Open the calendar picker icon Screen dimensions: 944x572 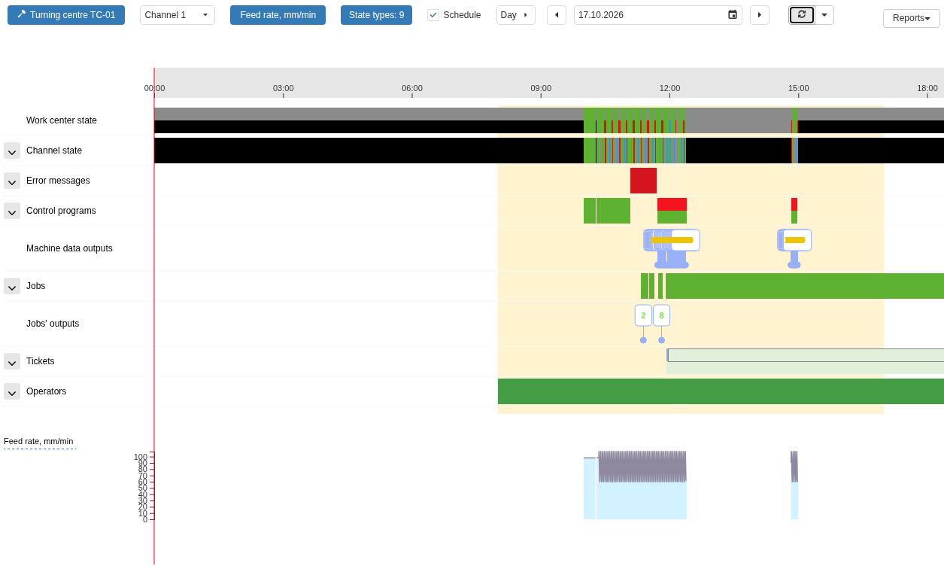point(733,15)
